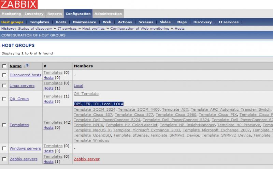Image resolution: width=273 pixels, height=169 pixels.
Task: Open Linux servers group
Action: pos(22,86)
